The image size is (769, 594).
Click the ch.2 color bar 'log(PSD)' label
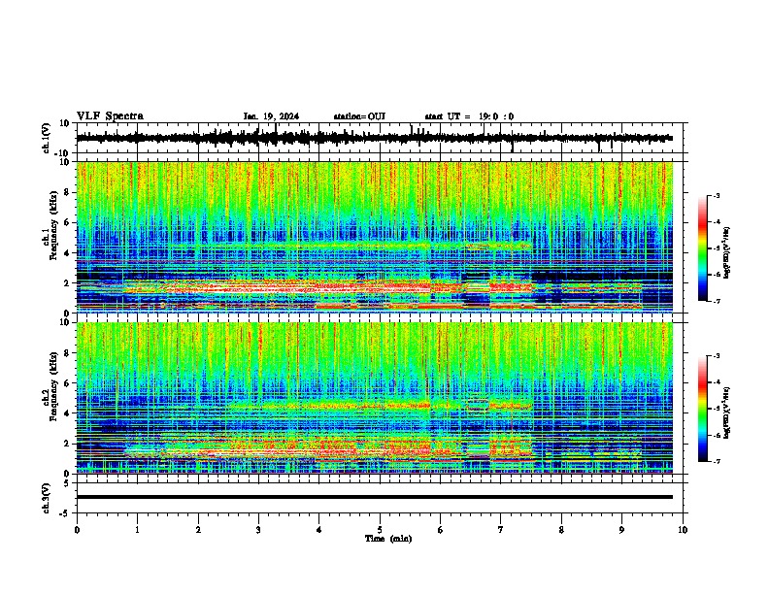pyautogui.click(x=727, y=412)
